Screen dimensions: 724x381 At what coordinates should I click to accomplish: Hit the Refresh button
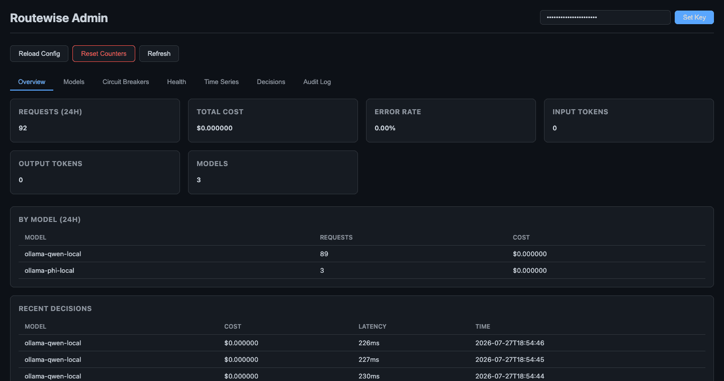159,53
